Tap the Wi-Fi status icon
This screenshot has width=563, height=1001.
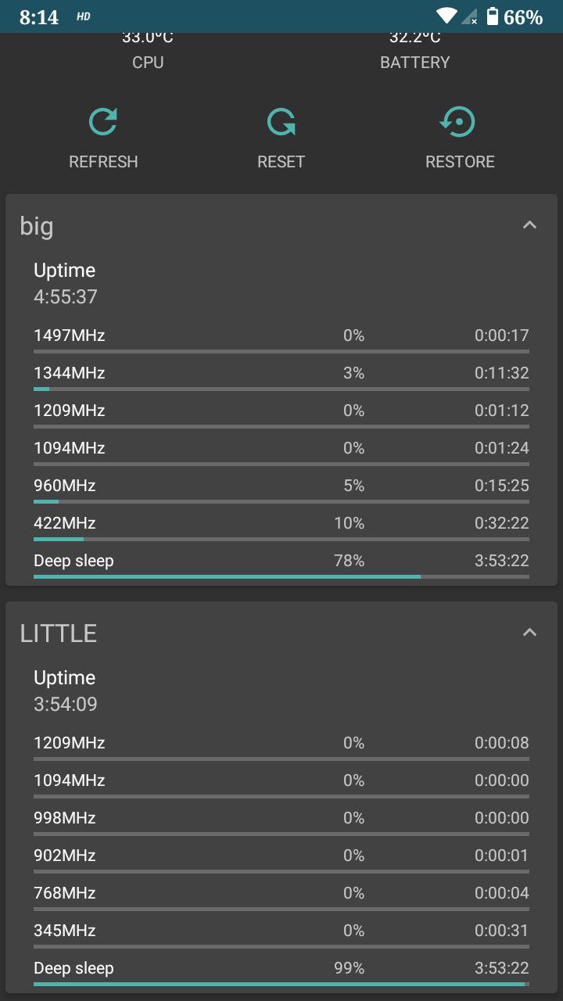(x=446, y=16)
